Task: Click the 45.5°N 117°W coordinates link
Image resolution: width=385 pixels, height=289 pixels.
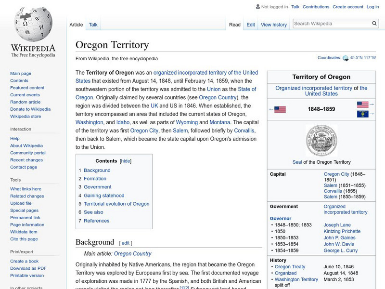Action: click(363, 57)
